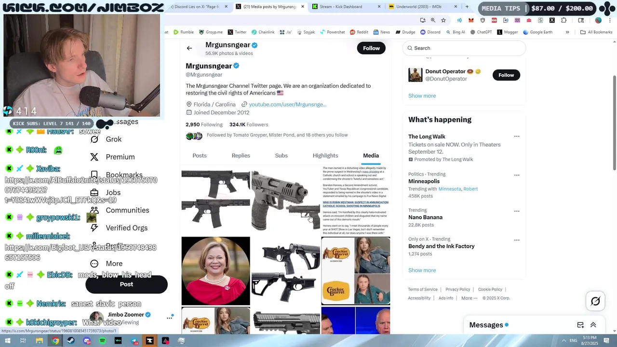The image size is (617, 347).
Task: Go back using the arrow beside Mrgunsngear
Action: coord(189,48)
